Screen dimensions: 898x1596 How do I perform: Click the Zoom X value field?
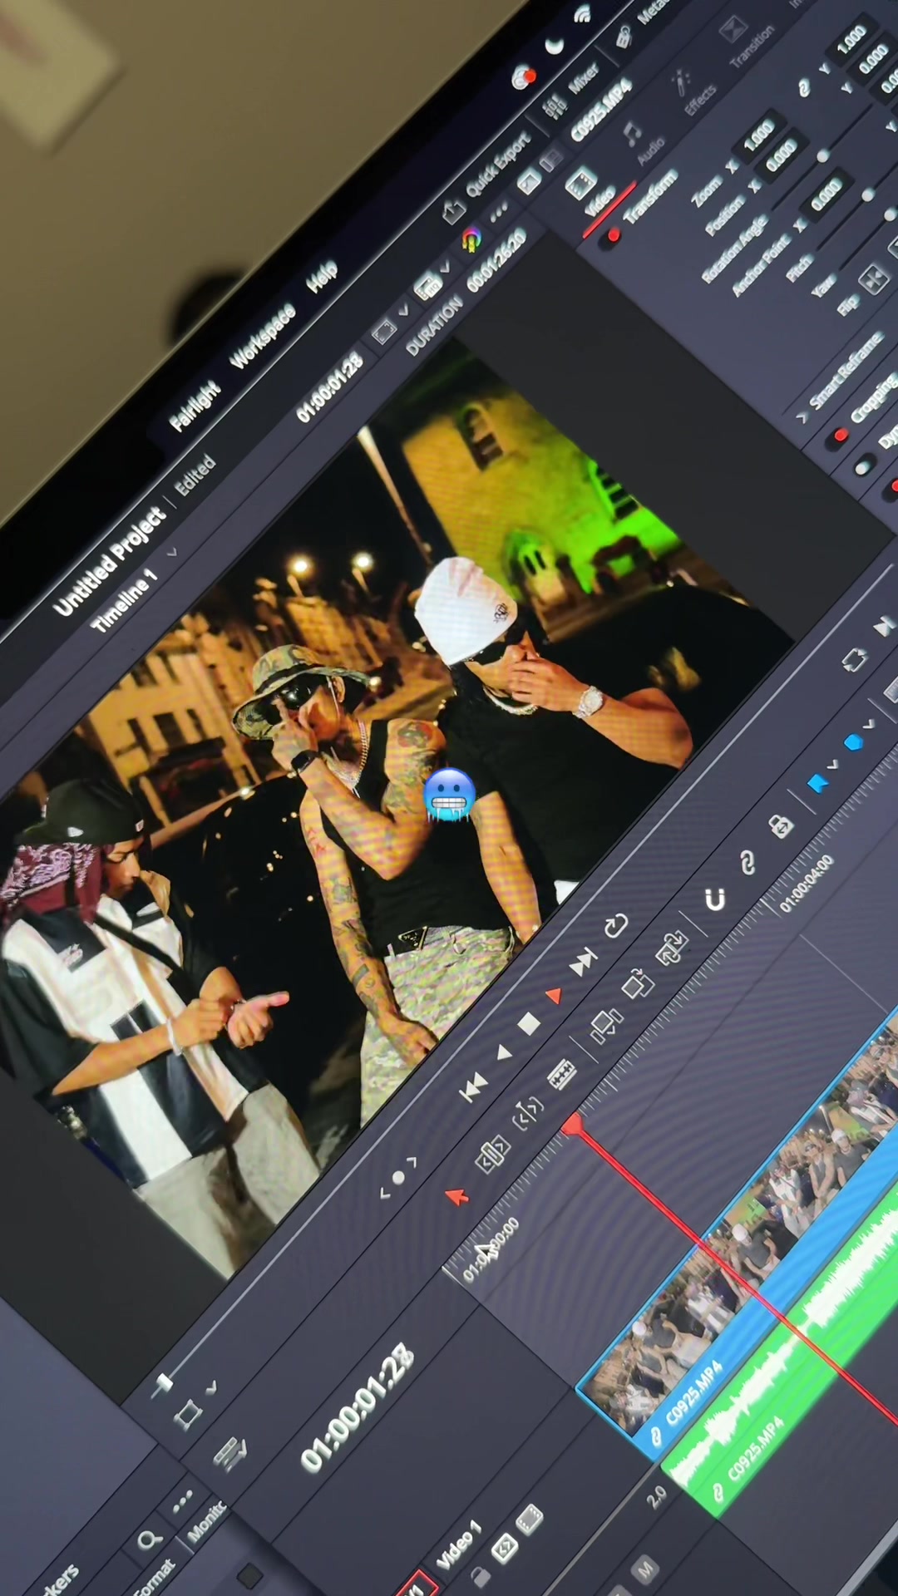click(758, 135)
